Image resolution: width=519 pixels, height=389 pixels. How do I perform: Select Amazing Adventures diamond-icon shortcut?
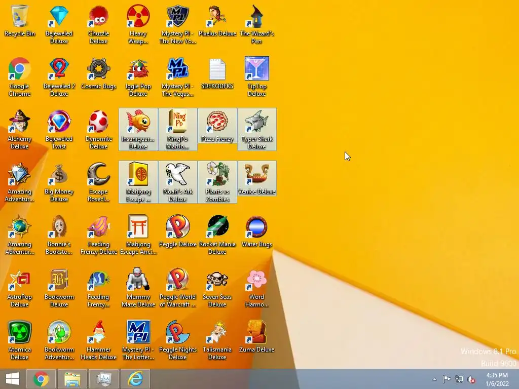[x=20, y=182]
